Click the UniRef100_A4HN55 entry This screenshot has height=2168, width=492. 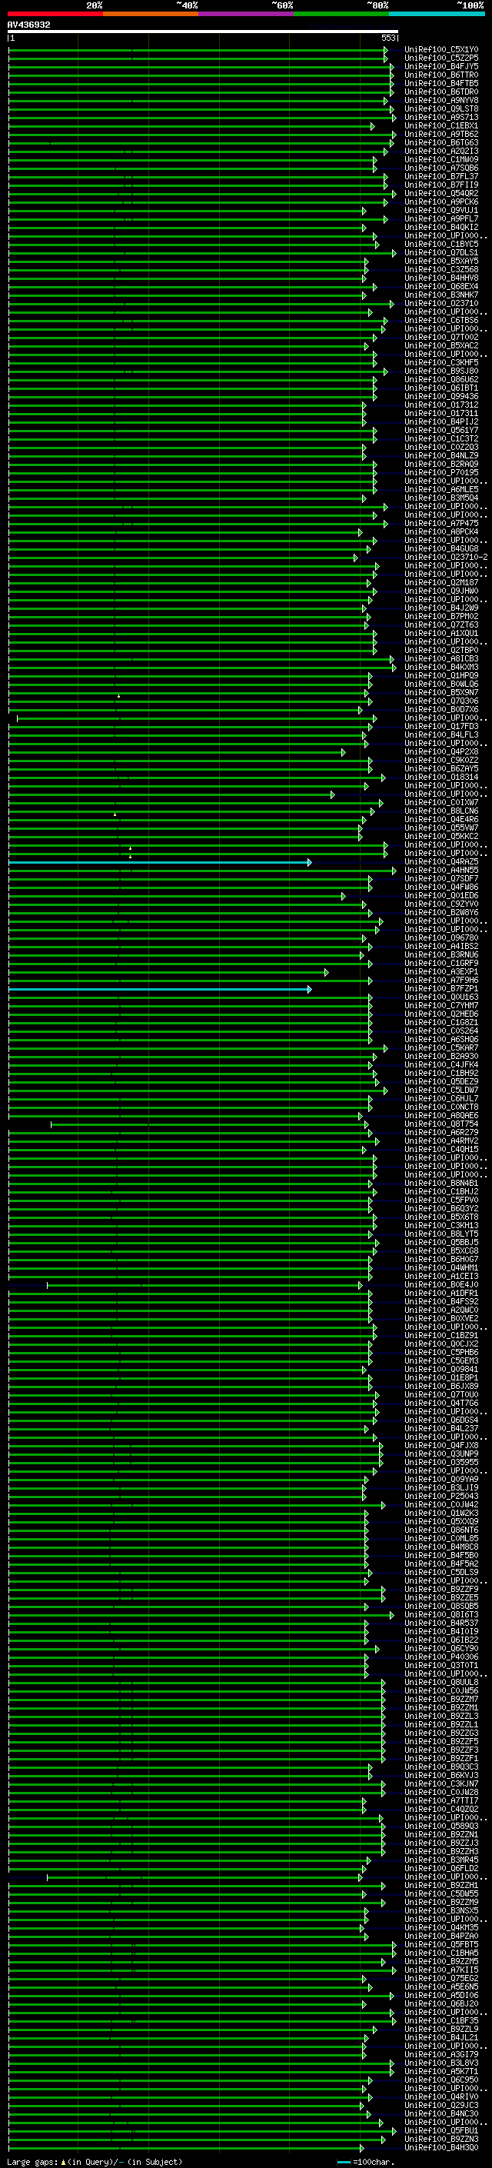(441, 871)
